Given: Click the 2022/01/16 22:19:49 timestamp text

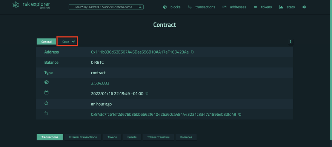Looking at the screenshot, I should click(117, 93).
